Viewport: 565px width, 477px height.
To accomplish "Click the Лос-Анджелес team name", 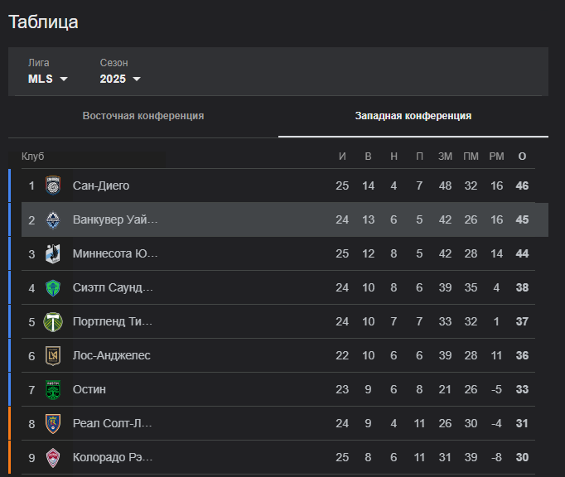I will 112,355.
